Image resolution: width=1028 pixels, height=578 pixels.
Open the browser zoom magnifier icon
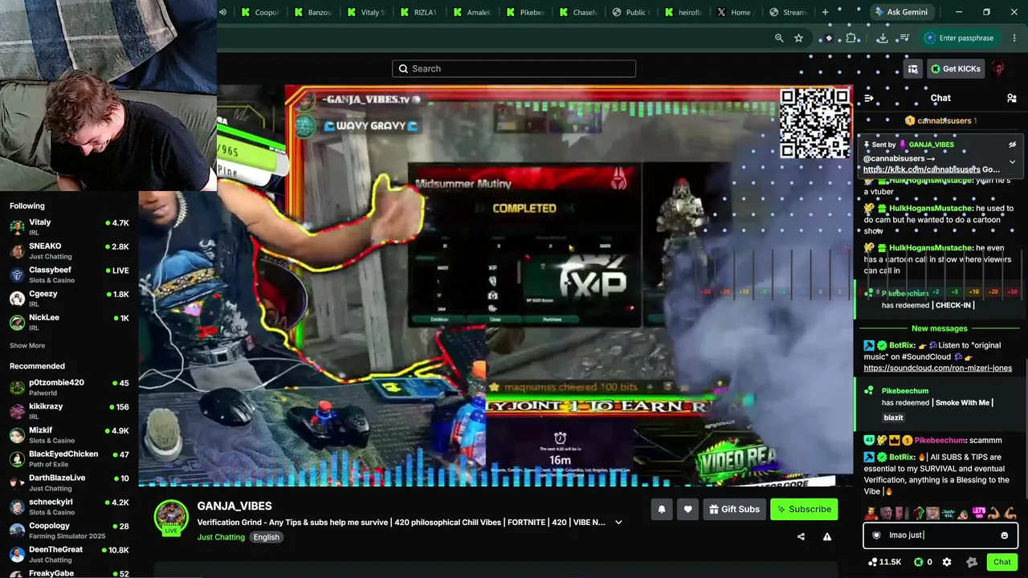pyautogui.click(x=778, y=38)
